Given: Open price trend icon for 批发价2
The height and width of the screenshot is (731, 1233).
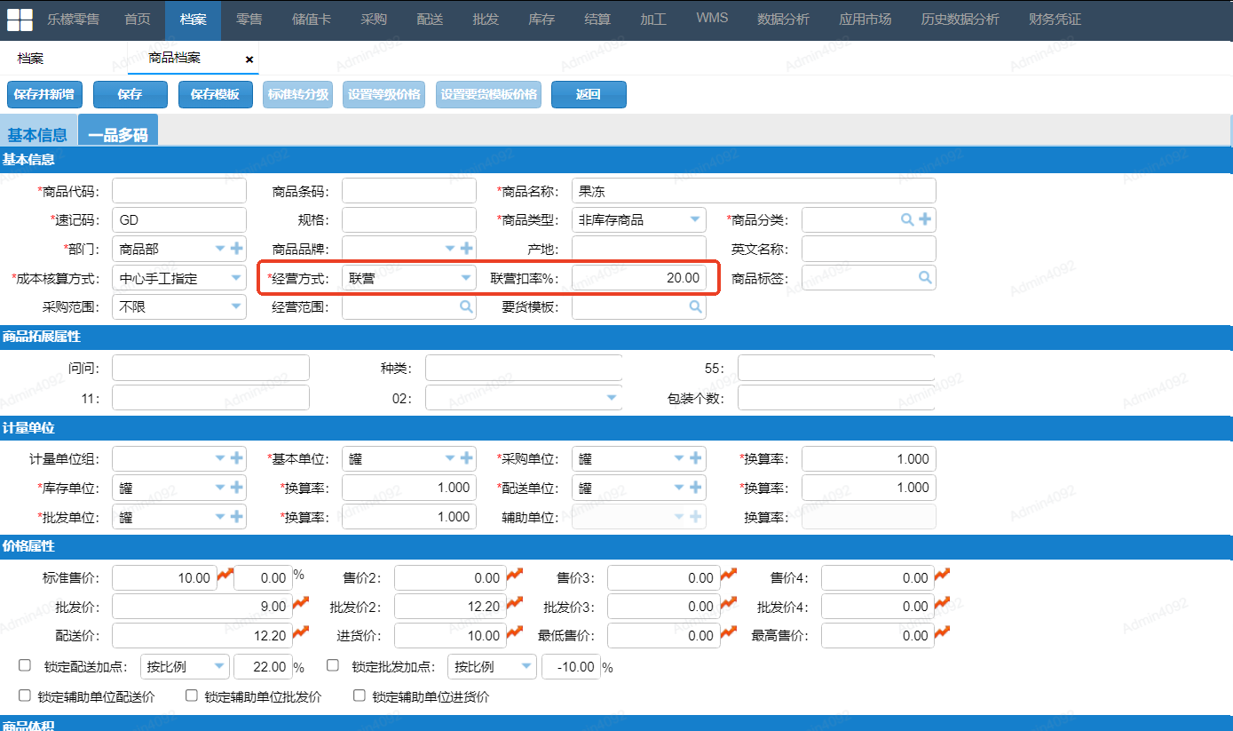Looking at the screenshot, I should 514,604.
